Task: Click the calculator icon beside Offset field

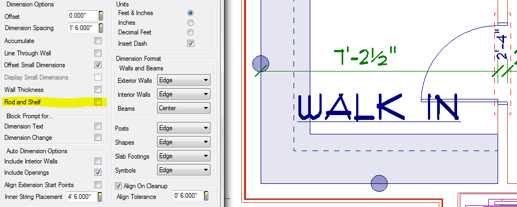Action: (x=101, y=16)
